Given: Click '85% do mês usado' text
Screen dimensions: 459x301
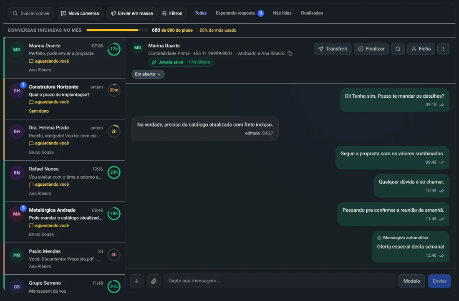Looking at the screenshot, I should click(x=218, y=30).
